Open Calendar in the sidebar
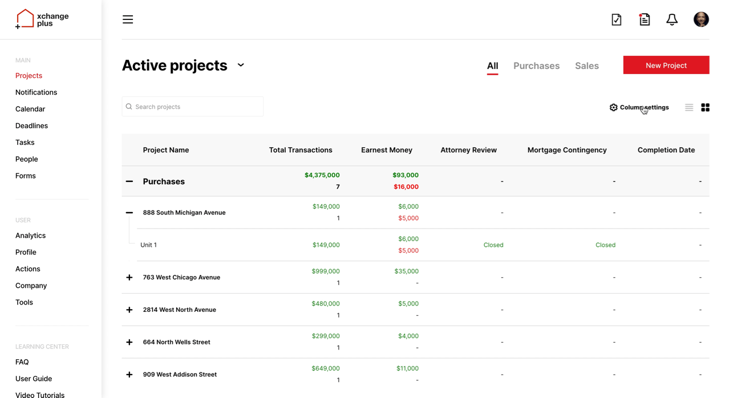Screen dimensions: 730x398 30,109
